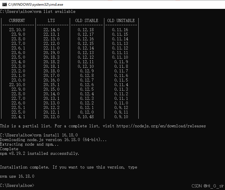The height and width of the screenshot is (190, 225).
Task: Click version 22.14.0 in LTS column
Action: [51, 30]
